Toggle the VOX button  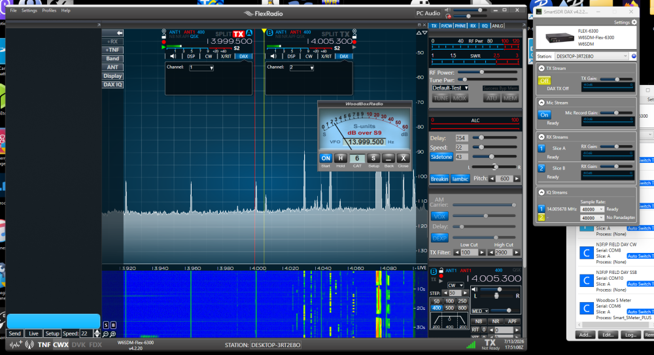click(439, 216)
